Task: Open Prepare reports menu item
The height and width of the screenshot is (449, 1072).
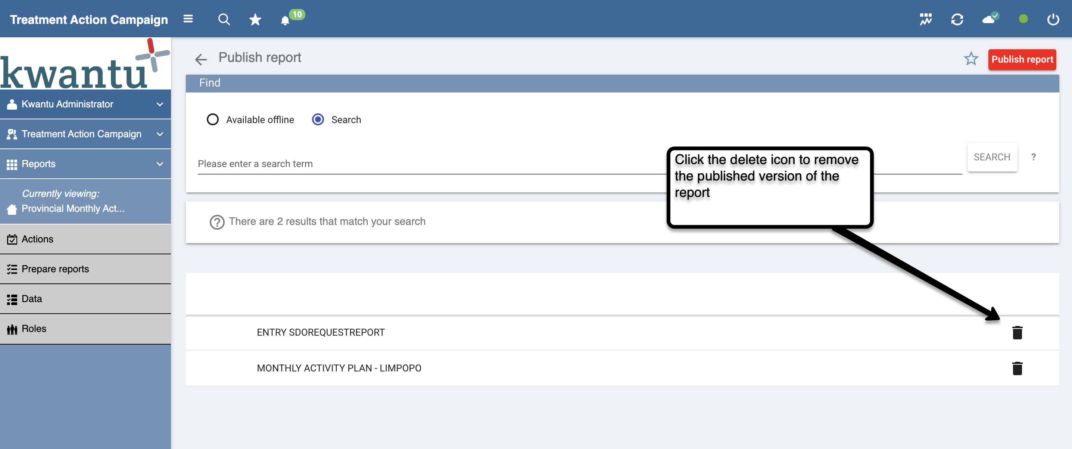Action: 55,269
